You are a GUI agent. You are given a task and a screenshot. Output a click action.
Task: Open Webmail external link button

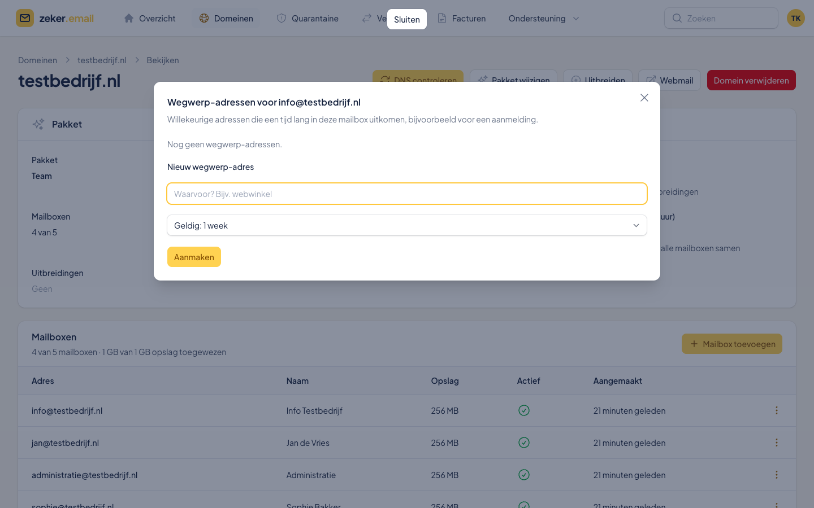670,80
